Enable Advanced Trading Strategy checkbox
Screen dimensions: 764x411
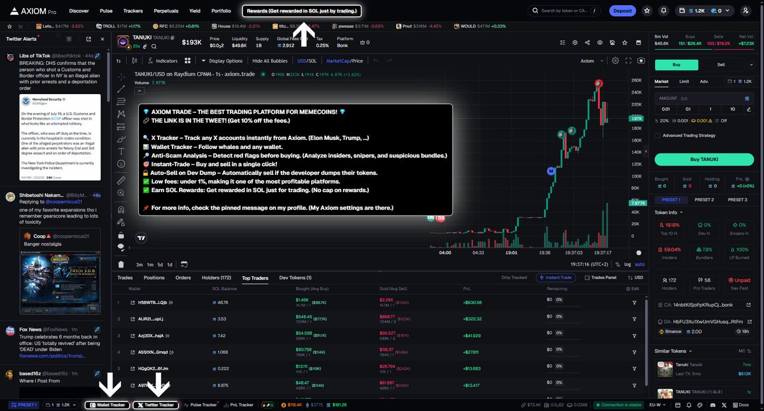click(x=657, y=135)
